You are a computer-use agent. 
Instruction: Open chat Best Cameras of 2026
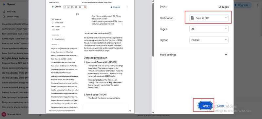tap(15, 34)
